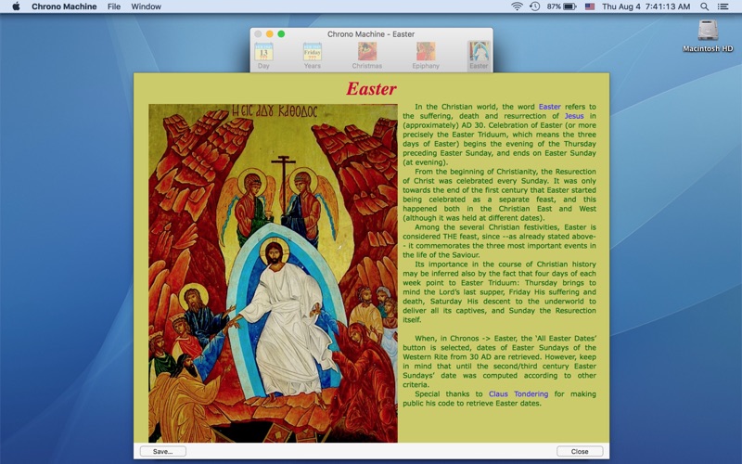Click the Resurrection icon painting
This screenshot has height=464, width=742.
click(x=273, y=273)
